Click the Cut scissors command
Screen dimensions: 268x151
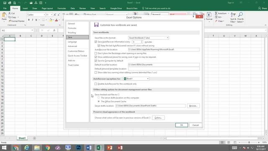point(12,13)
